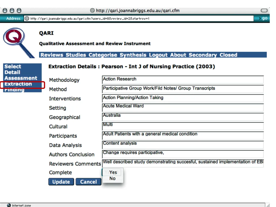Click the window resize grip corner

(x=268, y=205)
